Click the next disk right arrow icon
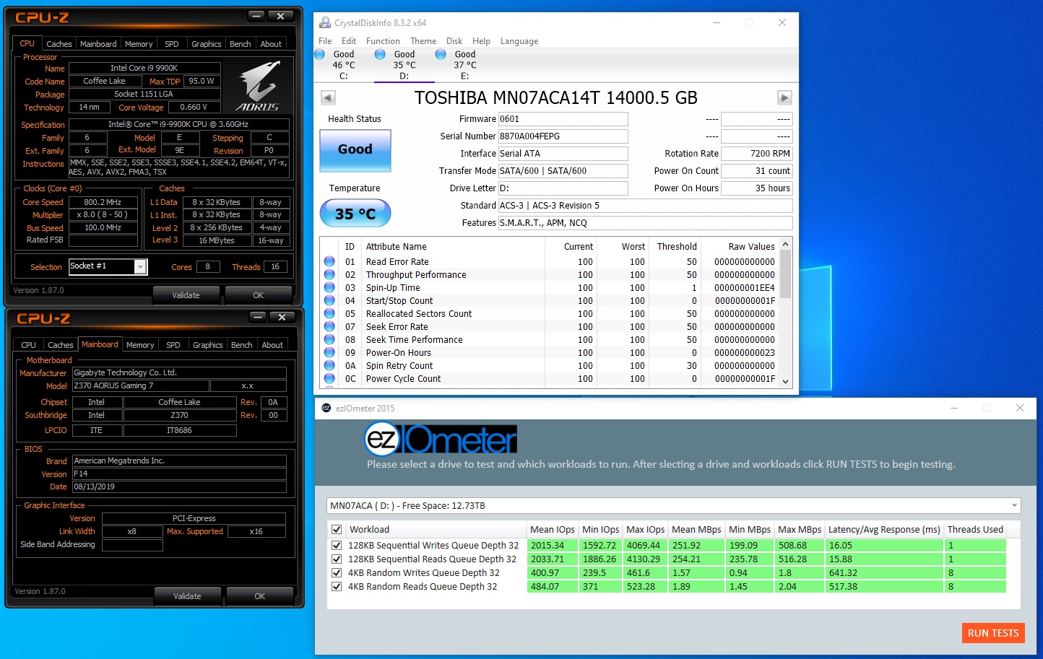 click(x=784, y=98)
